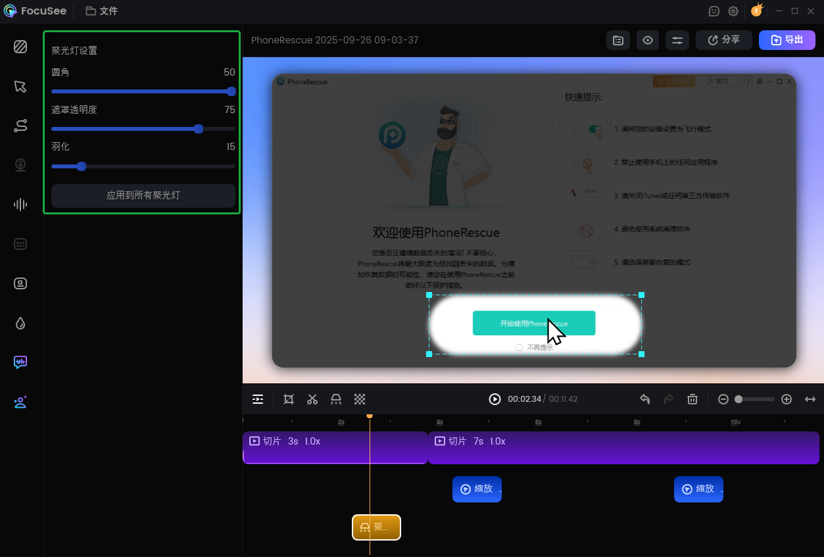Click the rounded square 'a' sidebar icon
The width and height of the screenshot is (824, 557).
[20, 283]
